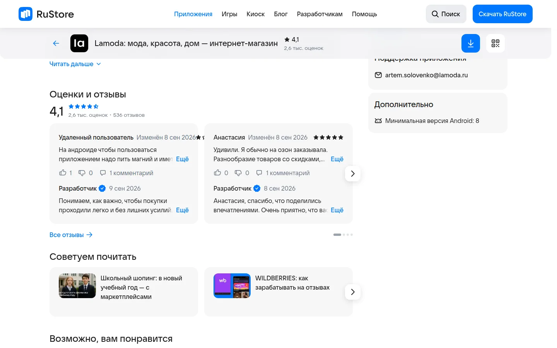Open the Lamoda app icon in sticky header

(79, 43)
